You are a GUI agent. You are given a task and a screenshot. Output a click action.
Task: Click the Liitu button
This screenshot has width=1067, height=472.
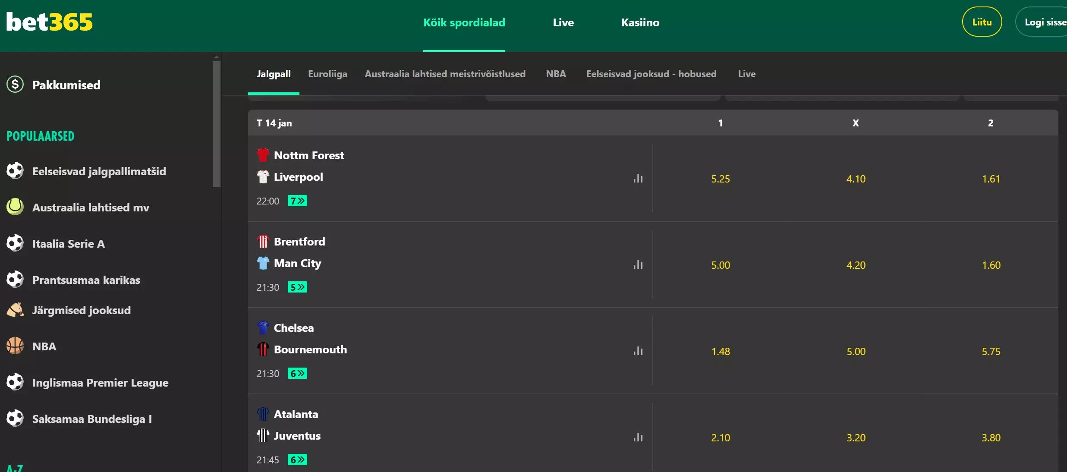982,22
